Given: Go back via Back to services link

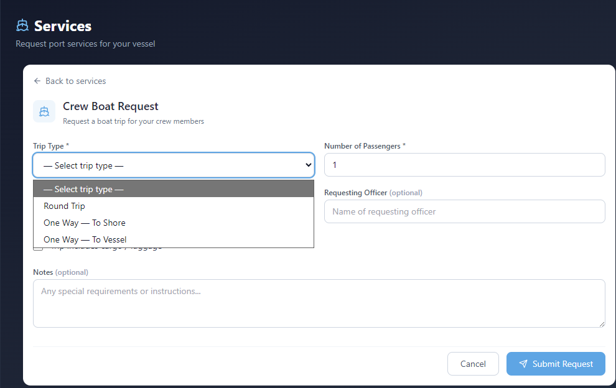Looking at the screenshot, I should (x=70, y=81).
